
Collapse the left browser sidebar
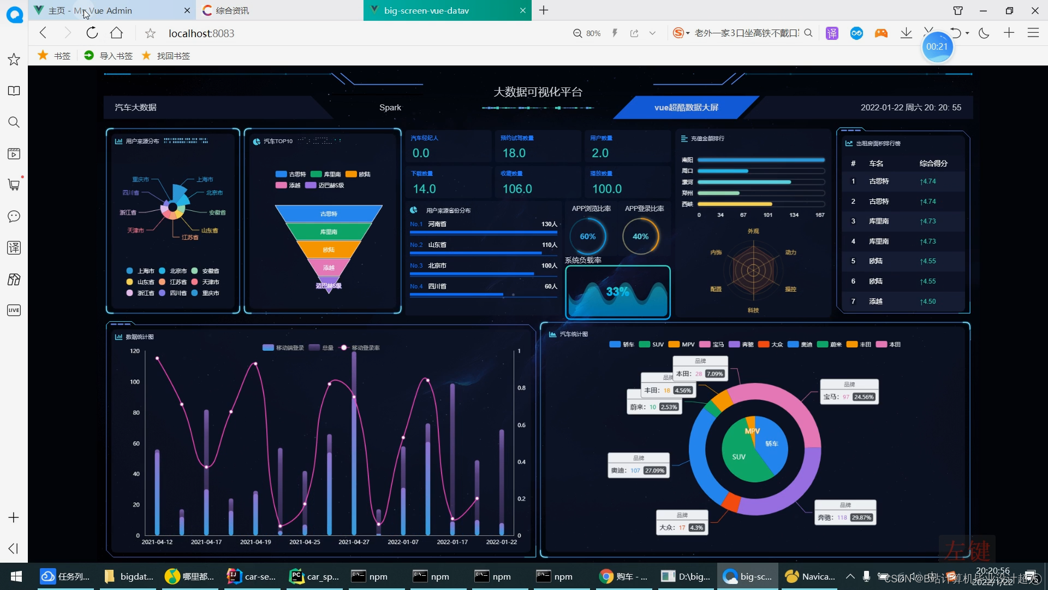coord(14,548)
